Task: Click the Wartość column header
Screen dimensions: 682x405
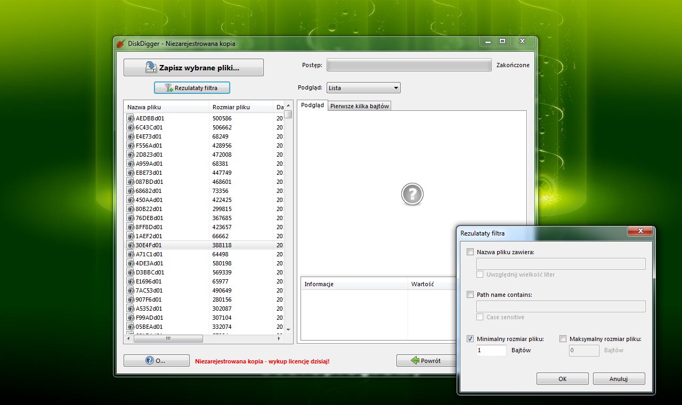Action: pyautogui.click(x=432, y=284)
